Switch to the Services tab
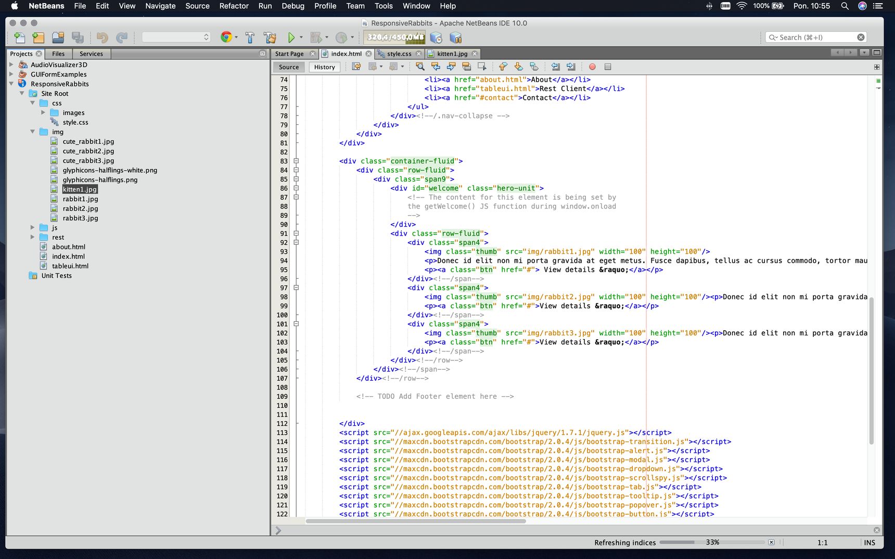The image size is (895, 559). click(91, 54)
